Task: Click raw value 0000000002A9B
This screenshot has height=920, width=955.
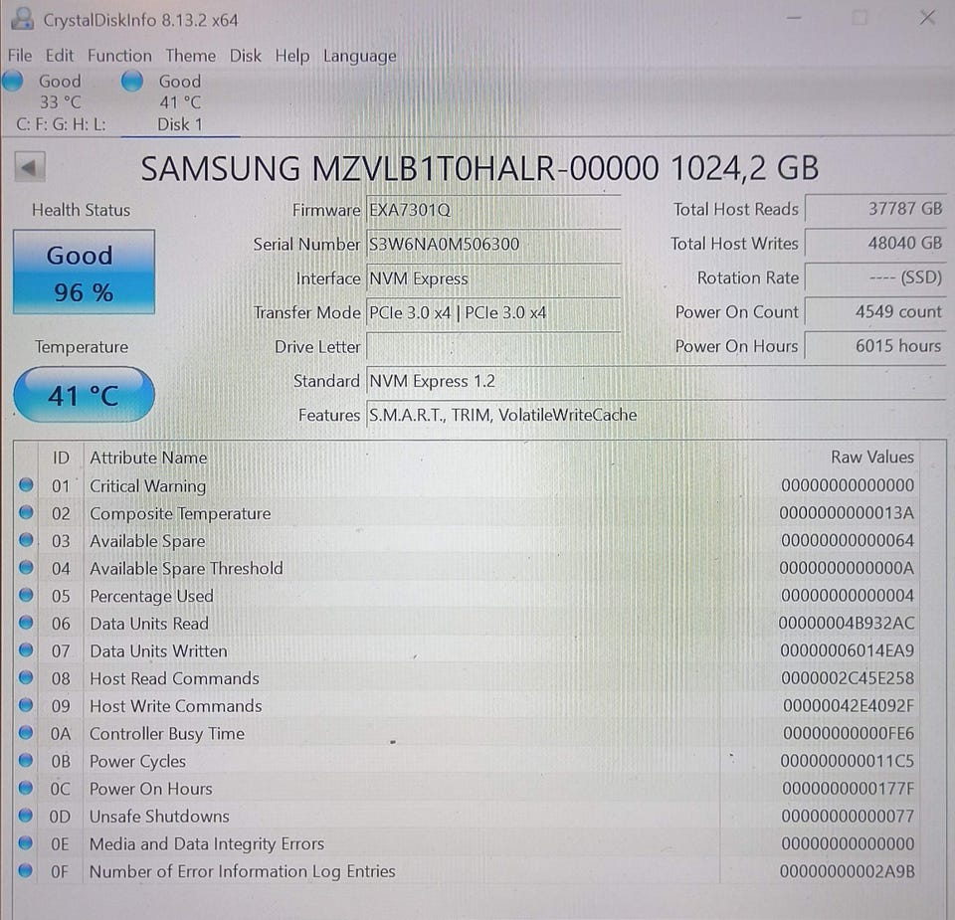Action: 848,871
